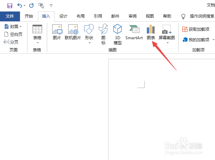Insert 联机图片 (Online Pictures)
The width and height of the screenshot is (215, 160).
click(x=73, y=32)
